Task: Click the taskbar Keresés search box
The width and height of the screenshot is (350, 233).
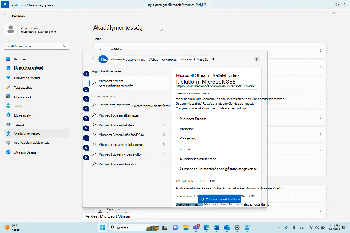Action: click(134, 227)
